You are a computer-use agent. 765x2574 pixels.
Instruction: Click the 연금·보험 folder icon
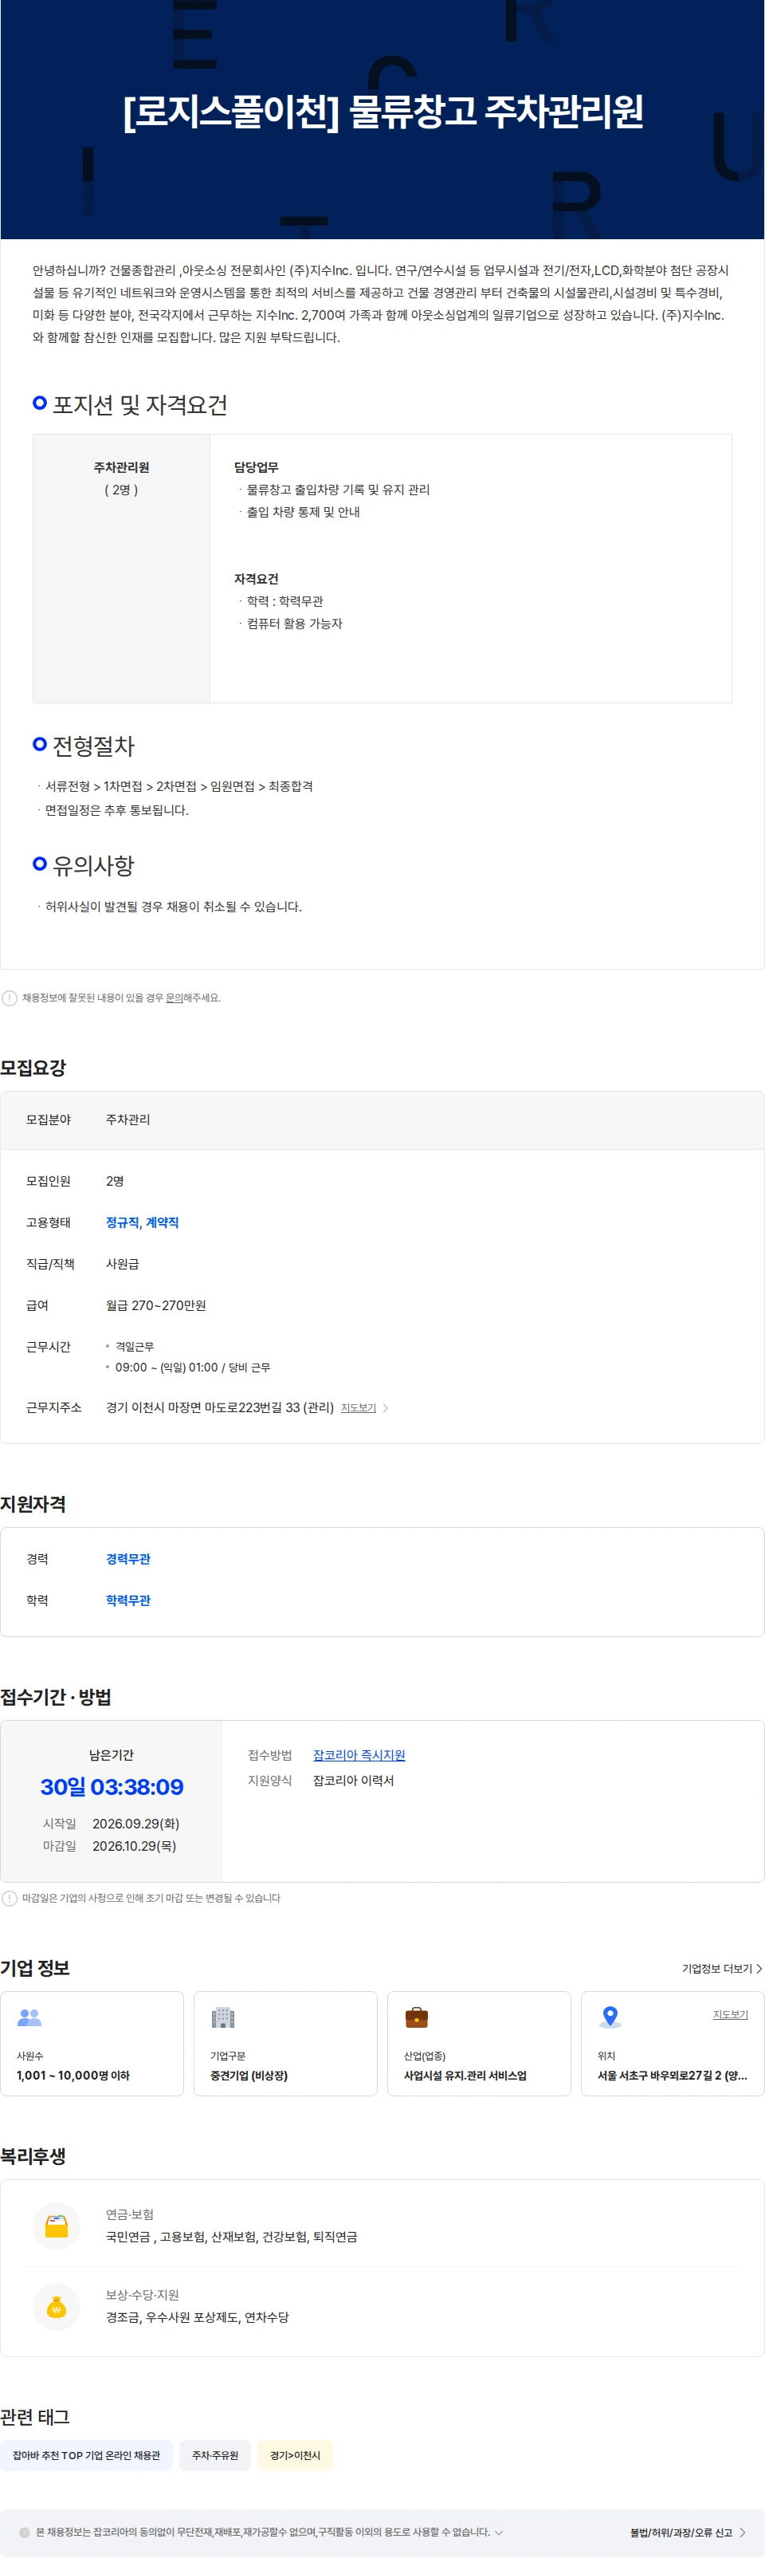[57, 2226]
